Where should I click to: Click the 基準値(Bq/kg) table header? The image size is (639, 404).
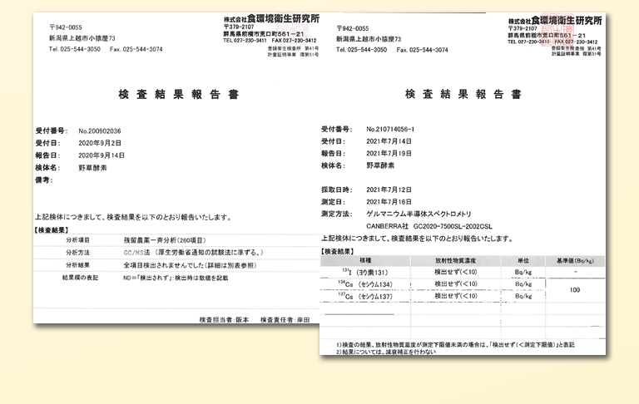pos(575,261)
